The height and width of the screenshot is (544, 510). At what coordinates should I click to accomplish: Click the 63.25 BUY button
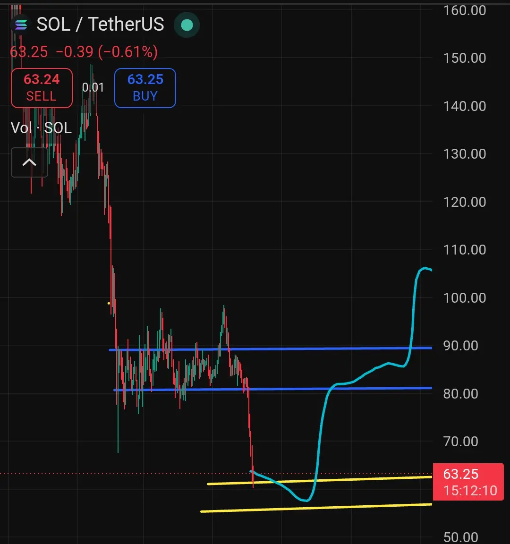(145, 88)
